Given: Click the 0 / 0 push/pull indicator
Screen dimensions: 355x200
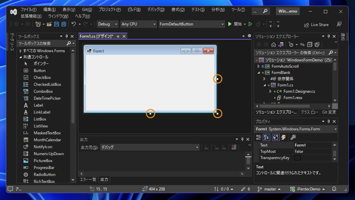Looking at the screenshot, I should point(223,189).
